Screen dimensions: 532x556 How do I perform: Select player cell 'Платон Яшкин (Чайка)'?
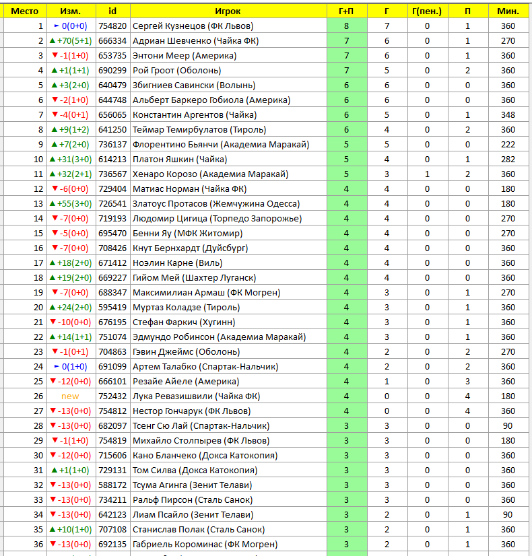pyautogui.click(x=228, y=160)
